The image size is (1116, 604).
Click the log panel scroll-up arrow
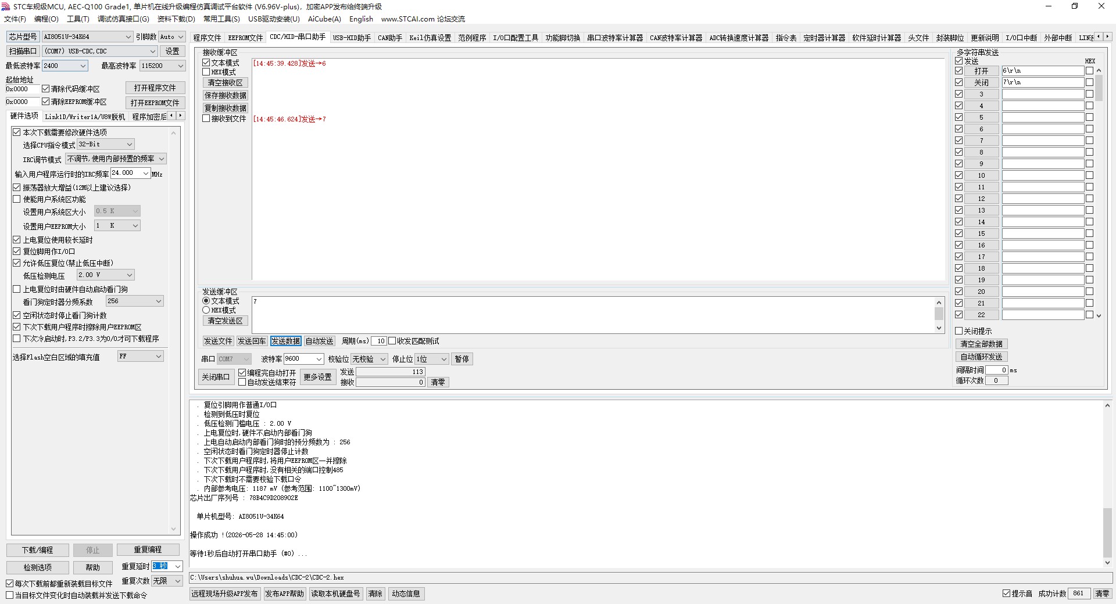tap(1107, 405)
